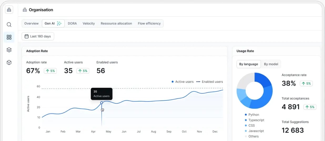Screen dimensions: 325x141
Task: Click the Python legend color dot
Action: [x=246, y=115]
